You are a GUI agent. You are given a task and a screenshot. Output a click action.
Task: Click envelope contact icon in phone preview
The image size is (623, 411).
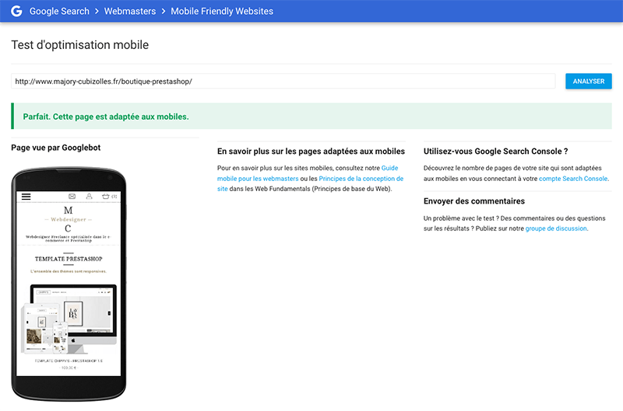[x=72, y=197]
